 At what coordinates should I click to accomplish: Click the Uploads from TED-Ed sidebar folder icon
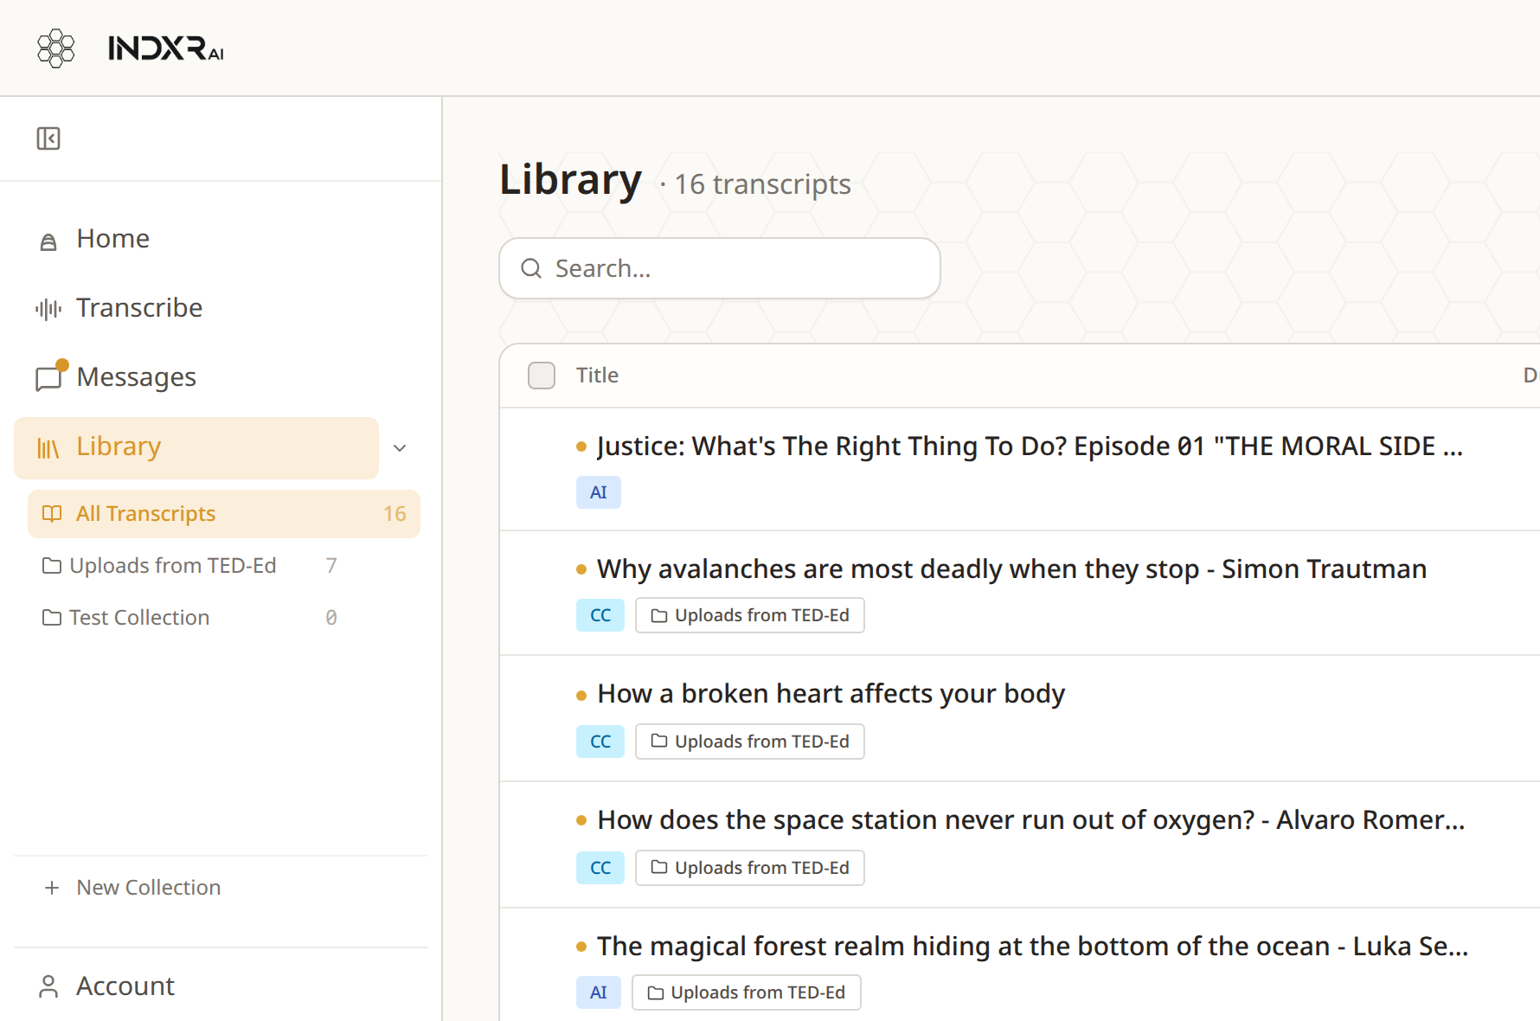point(52,566)
